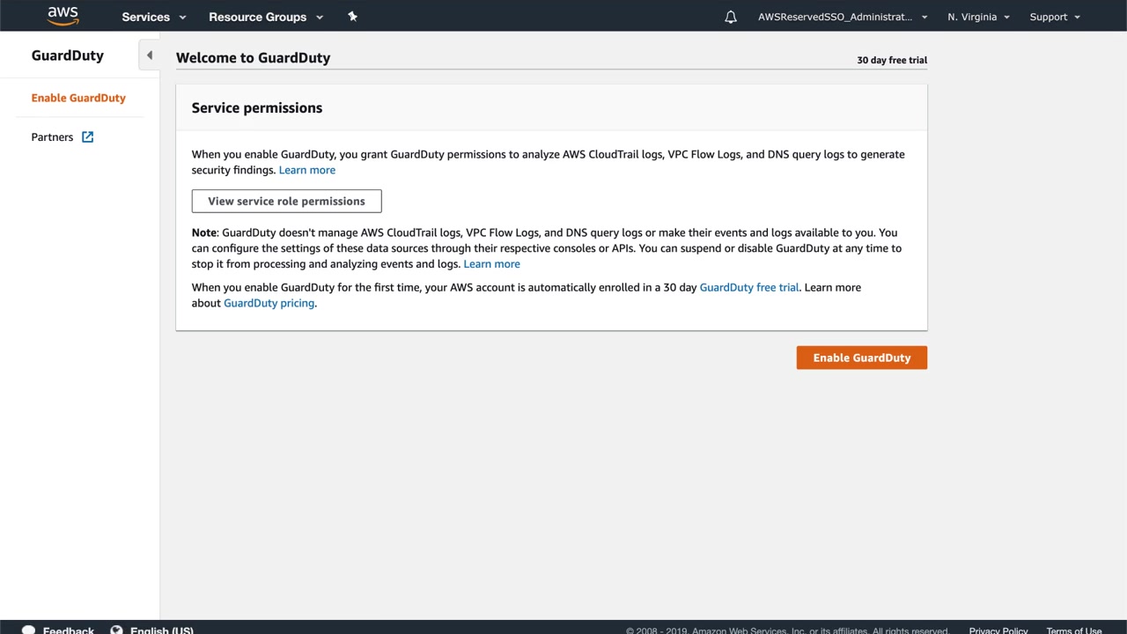Open the Privacy Policy footer link
Viewport: 1127px width, 634px height.
998,630
